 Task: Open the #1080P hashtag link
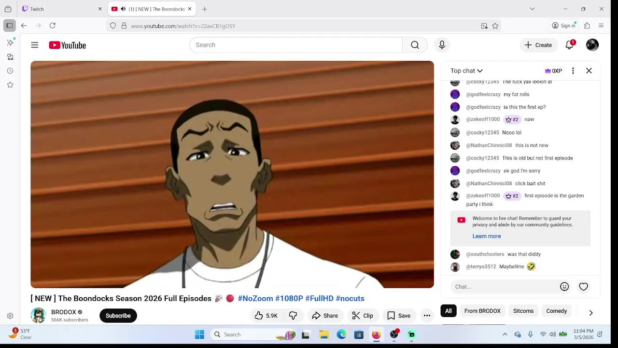(x=289, y=298)
